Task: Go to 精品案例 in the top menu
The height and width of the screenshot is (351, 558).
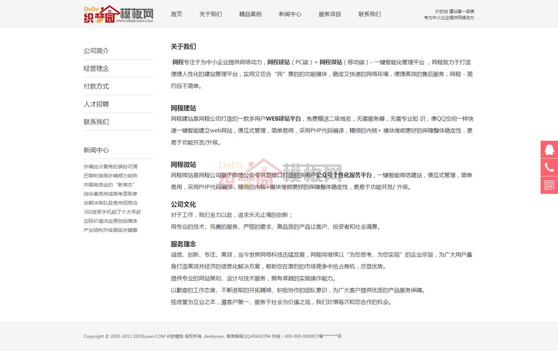Action: pos(250,14)
